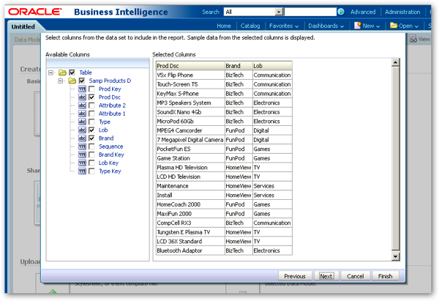This screenshot has height=301, width=439.
Task: Click the View icon behind the dialog
Action: coord(413,39)
